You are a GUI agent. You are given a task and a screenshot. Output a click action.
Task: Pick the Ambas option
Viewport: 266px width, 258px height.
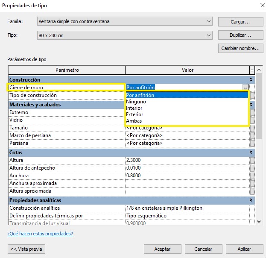pos(134,121)
